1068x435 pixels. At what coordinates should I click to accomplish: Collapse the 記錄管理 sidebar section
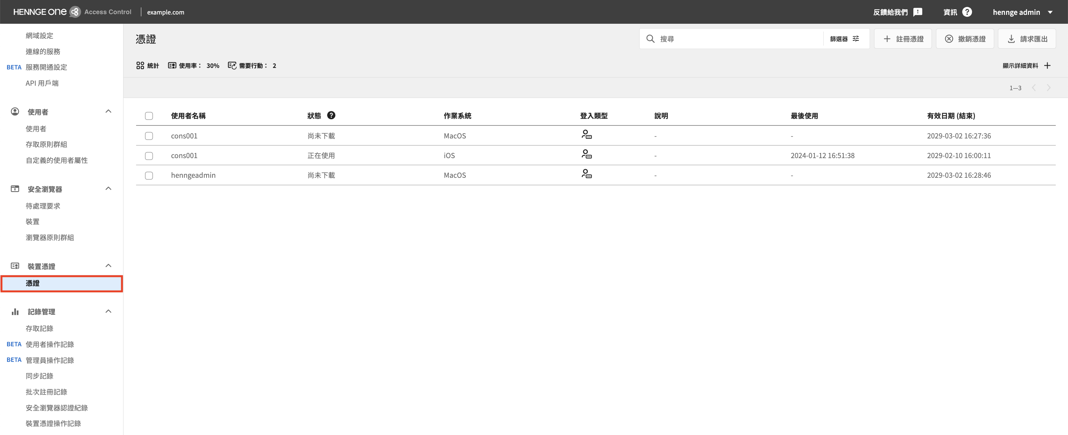(x=109, y=311)
